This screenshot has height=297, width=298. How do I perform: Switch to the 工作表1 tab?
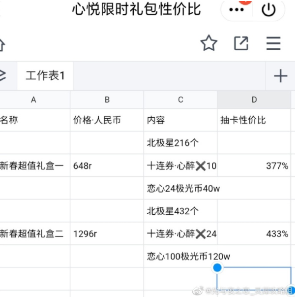point(45,76)
